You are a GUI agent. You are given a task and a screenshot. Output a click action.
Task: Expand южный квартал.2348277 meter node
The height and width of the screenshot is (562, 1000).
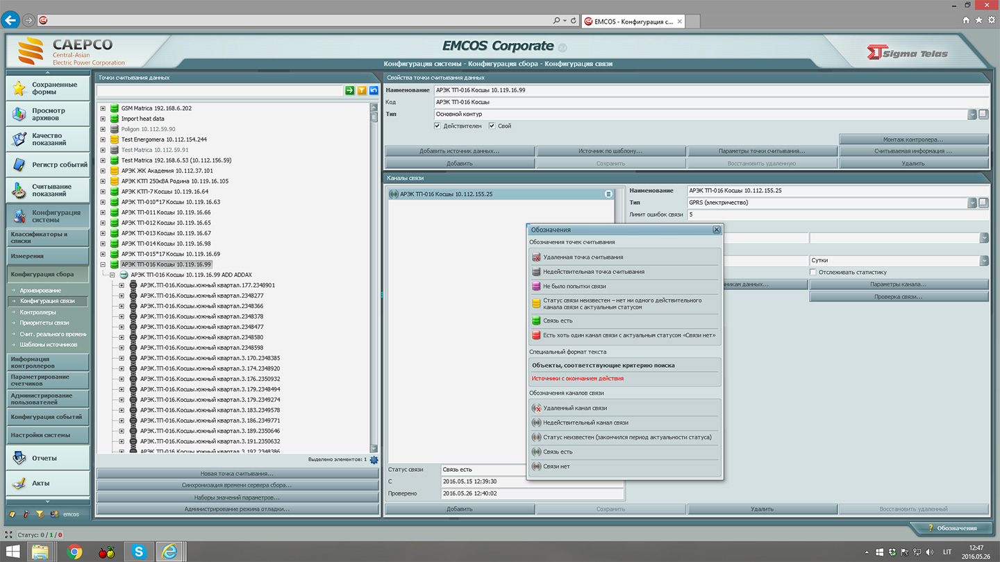point(122,296)
